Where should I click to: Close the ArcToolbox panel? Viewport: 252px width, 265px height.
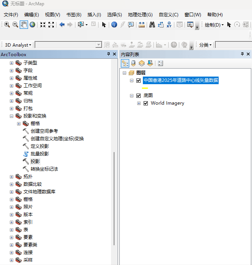114,54
